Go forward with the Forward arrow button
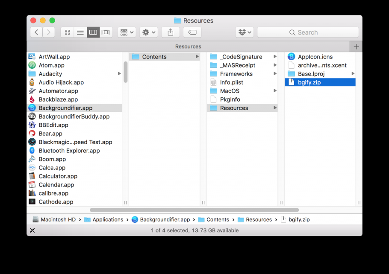389x274 pixels. click(x=49, y=32)
